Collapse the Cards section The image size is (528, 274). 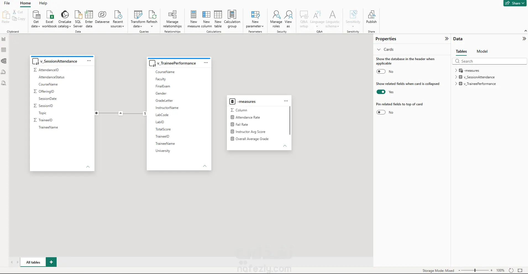(379, 49)
